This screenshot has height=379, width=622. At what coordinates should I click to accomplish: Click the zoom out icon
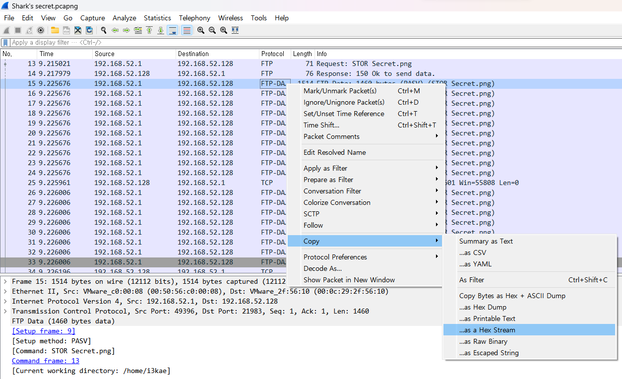212,30
